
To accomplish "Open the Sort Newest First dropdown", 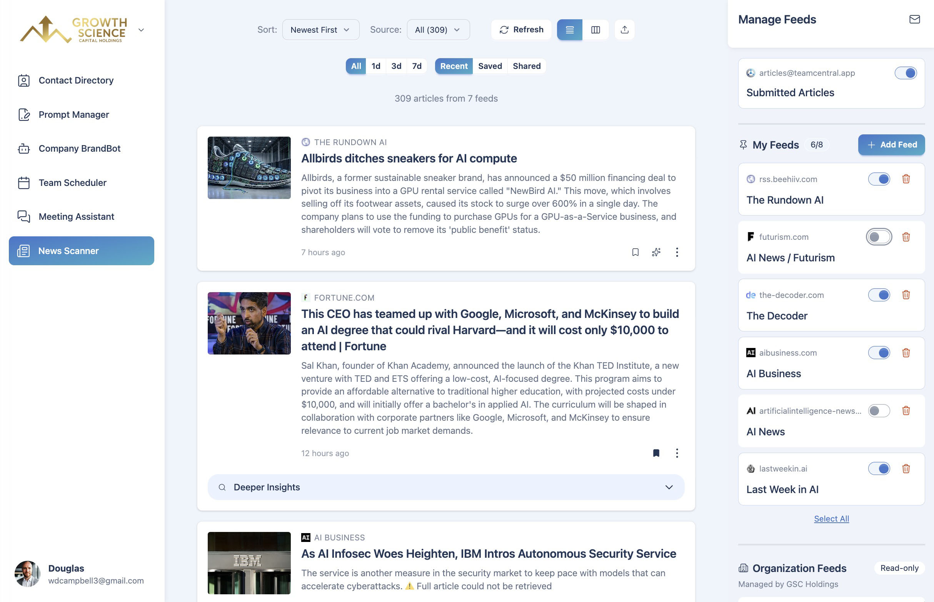I will (320, 30).
